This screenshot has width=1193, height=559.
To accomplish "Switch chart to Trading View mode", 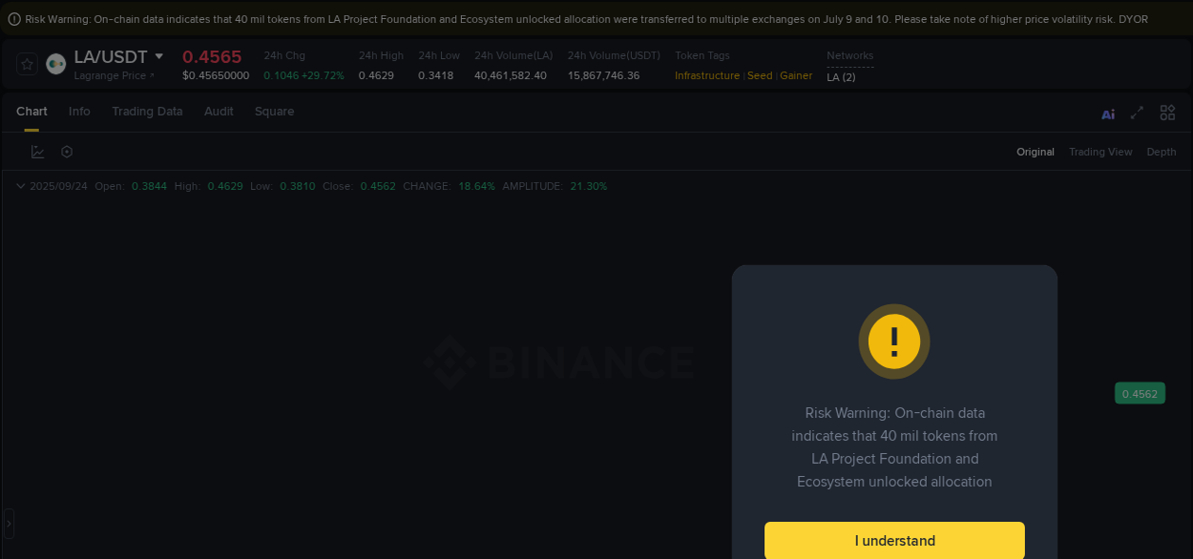I will (x=1100, y=152).
